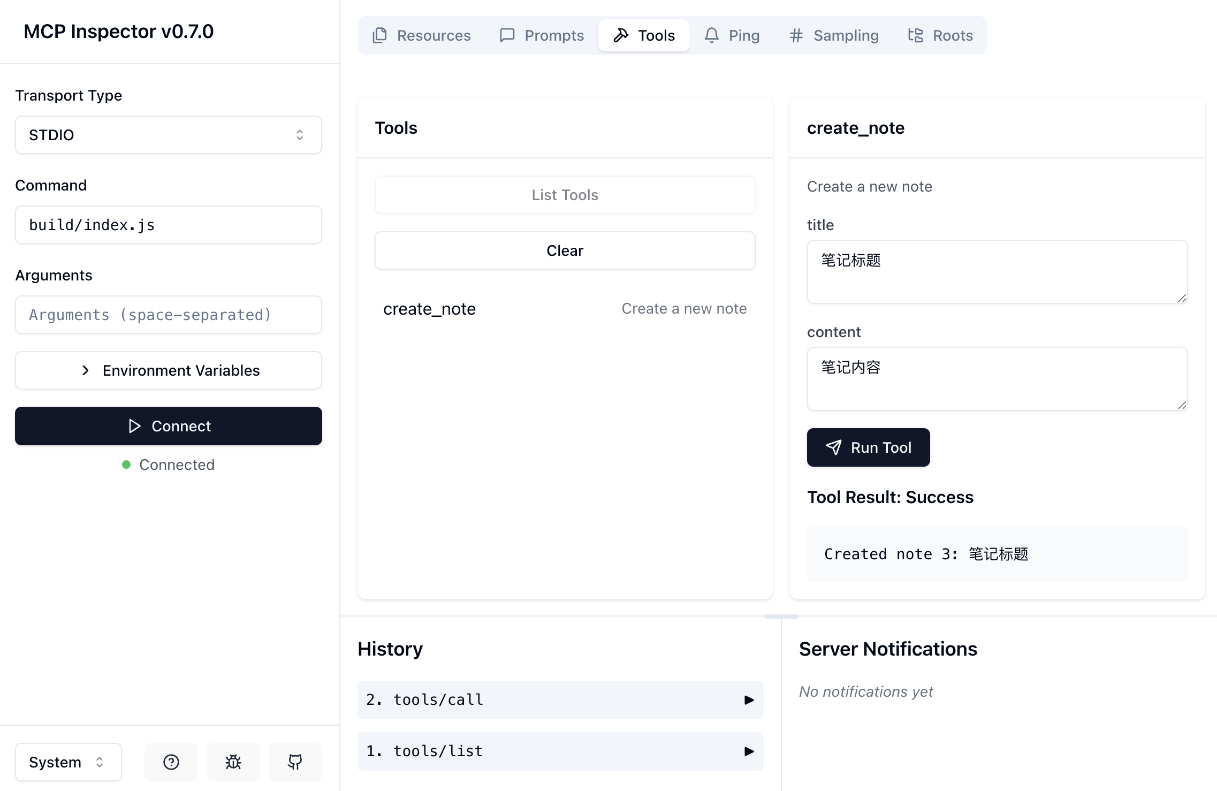Click the horizontal panel resize handle above History
The width and height of the screenshot is (1217, 791).
coord(781,617)
